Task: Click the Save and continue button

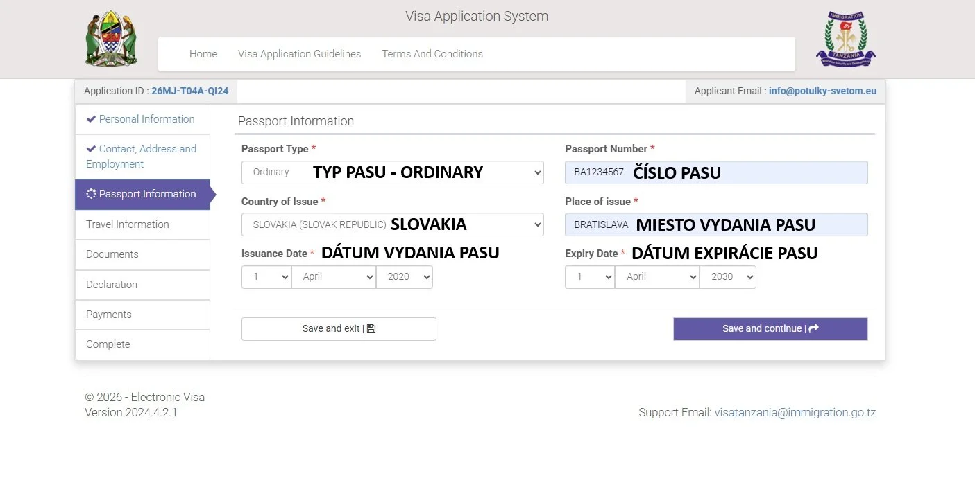Action: coord(770,329)
